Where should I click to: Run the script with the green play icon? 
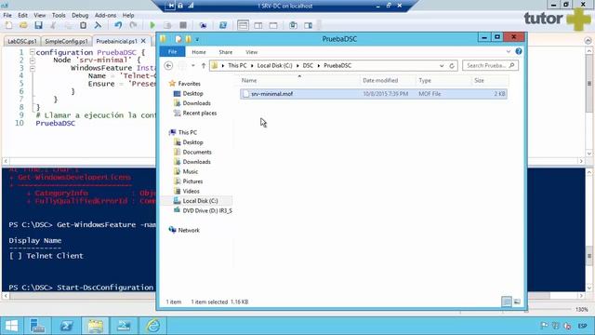pos(152,25)
